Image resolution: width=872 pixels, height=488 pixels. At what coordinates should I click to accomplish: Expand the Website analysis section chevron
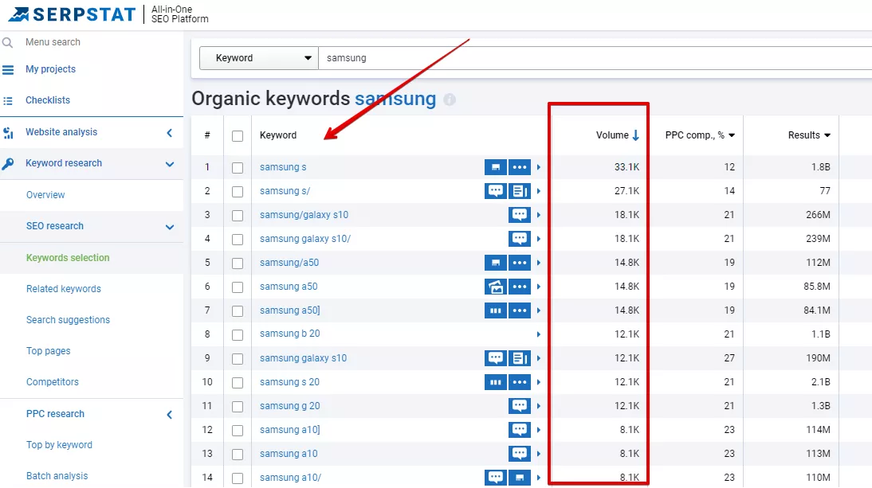pyautogui.click(x=170, y=133)
